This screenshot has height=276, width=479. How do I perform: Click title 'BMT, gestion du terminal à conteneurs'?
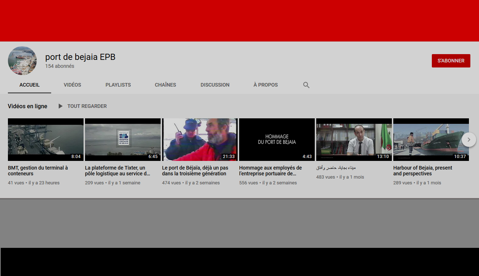38,171
